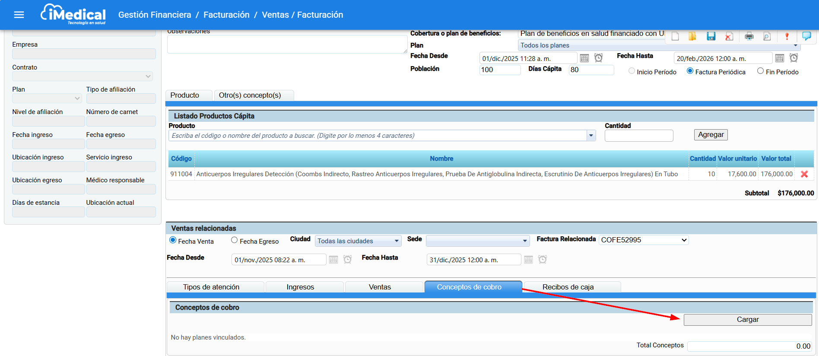The image size is (819, 356).
Task: Choose the Fecha Egreso radio button
Action: (234, 240)
